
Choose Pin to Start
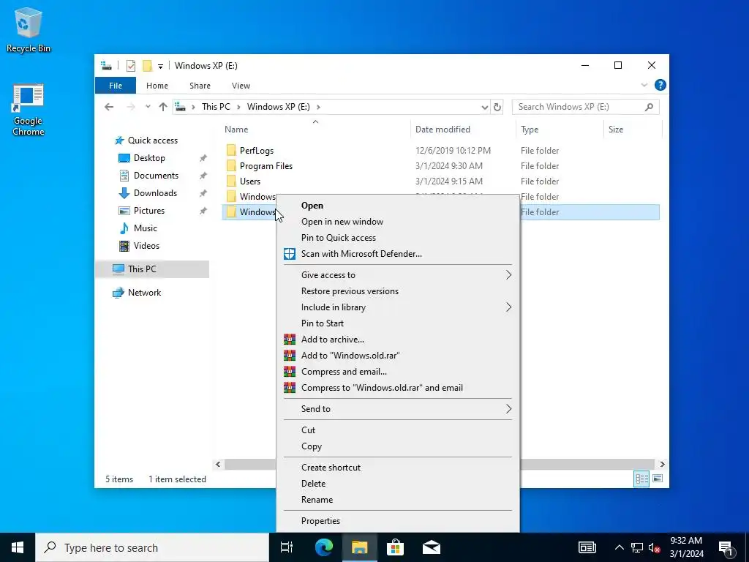click(x=397, y=323)
